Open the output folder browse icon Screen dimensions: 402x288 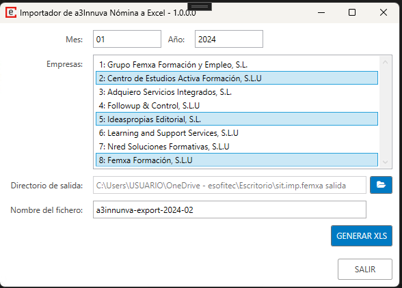(x=381, y=185)
